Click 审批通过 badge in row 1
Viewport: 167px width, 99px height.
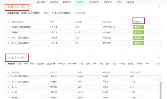(138, 27)
